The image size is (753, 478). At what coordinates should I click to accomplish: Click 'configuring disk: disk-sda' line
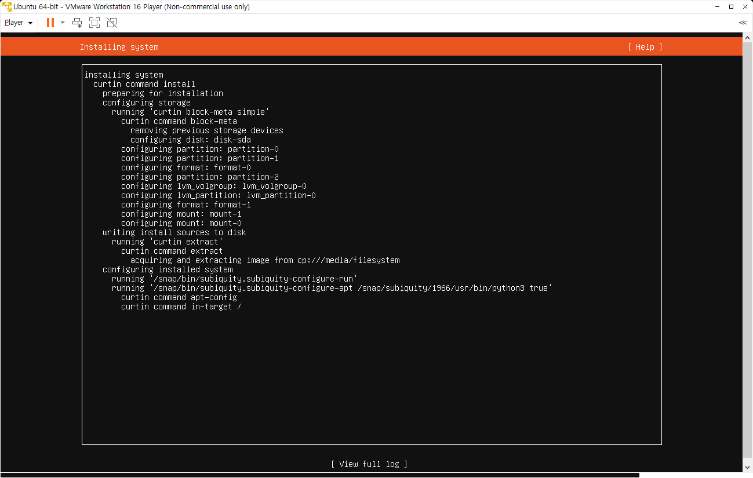191,140
